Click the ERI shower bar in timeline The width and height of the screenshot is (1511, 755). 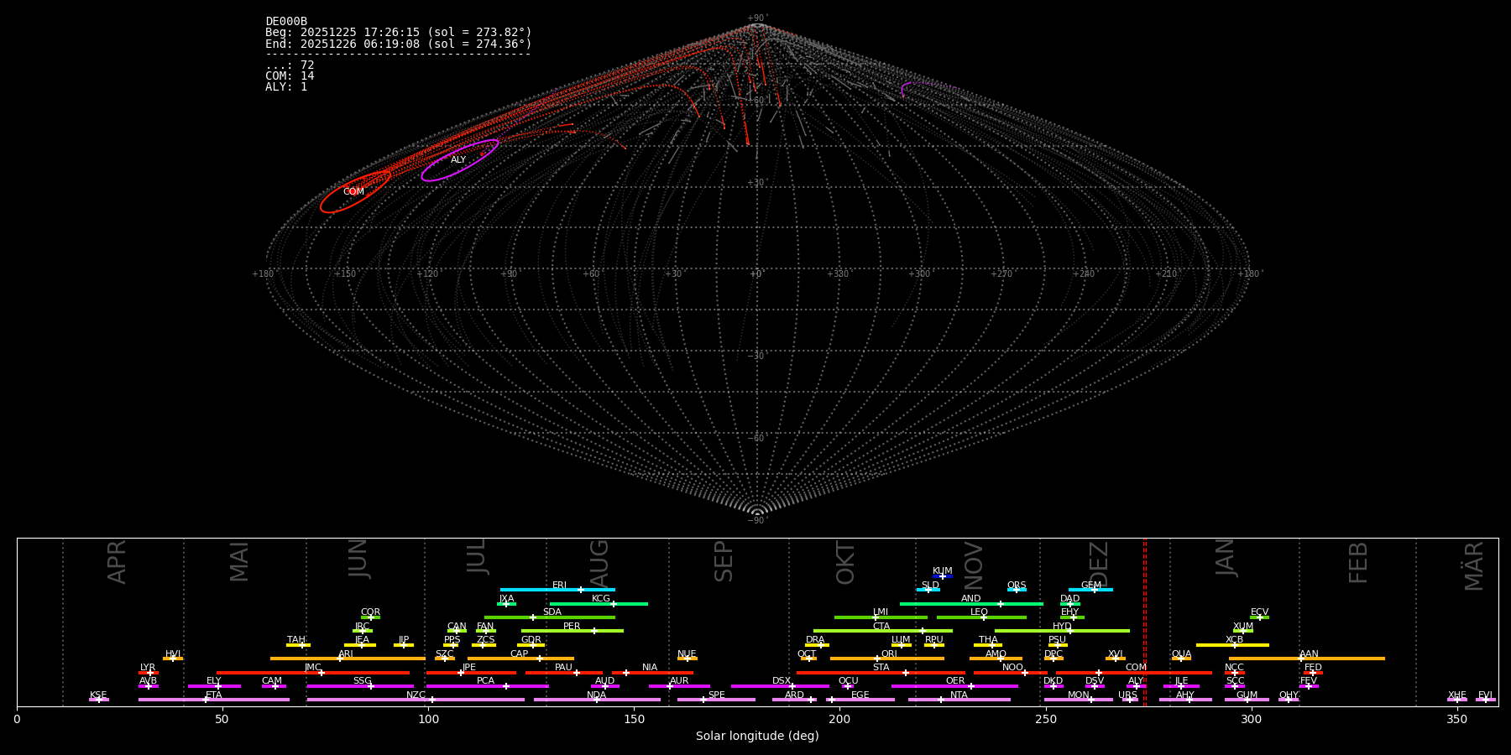557,590
